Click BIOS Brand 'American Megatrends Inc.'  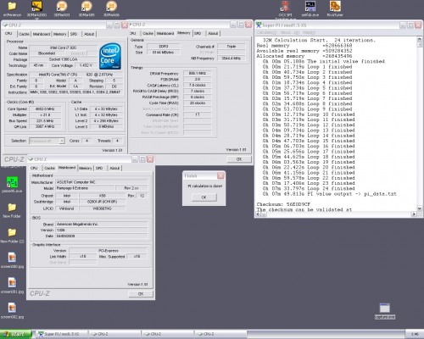click(x=102, y=224)
